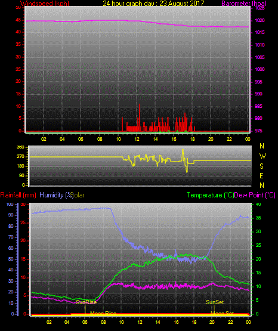This screenshot has height=331, width=278.
Task: Click the 35 temperature axis value
Action: click(258, 218)
